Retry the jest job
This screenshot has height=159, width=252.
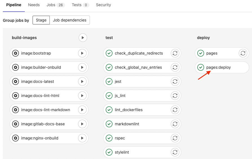pos(175,81)
